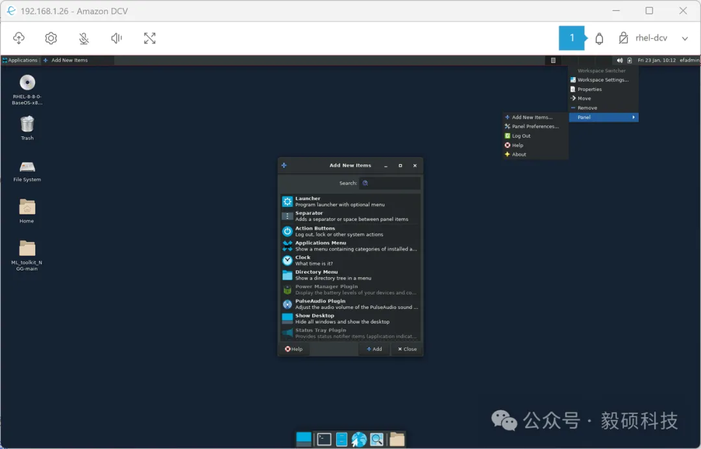The width and height of the screenshot is (701, 449).
Task: Toggle DCV fullscreen mode
Action: 149,38
